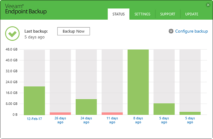Open the SETTINGS tab

142,14
